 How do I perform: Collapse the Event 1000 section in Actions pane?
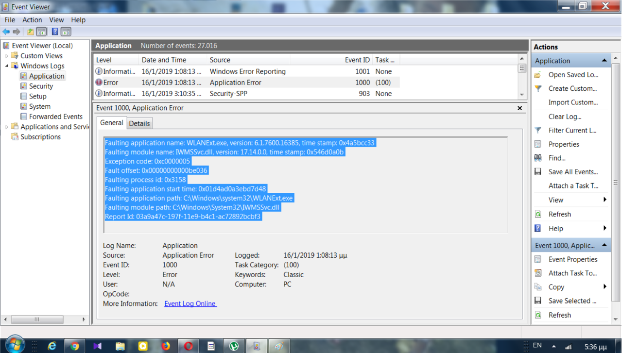[605, 245]
